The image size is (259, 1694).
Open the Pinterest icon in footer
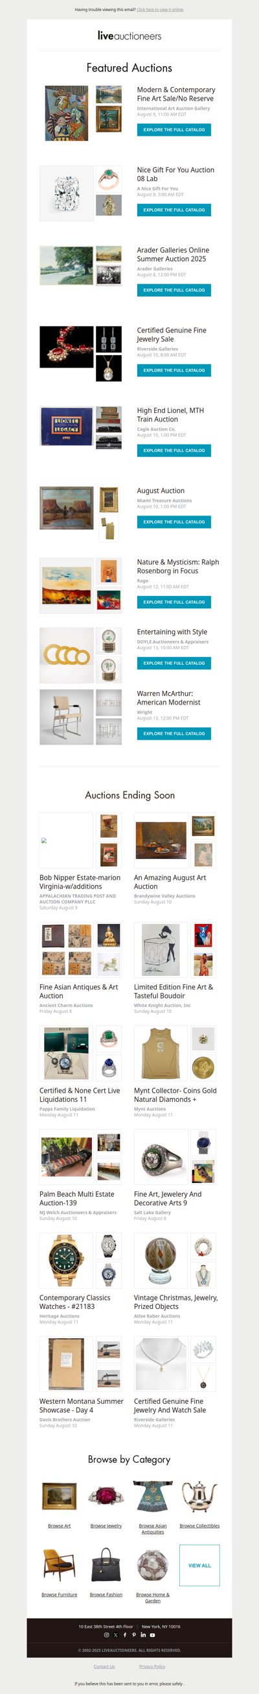[134, 1635]
